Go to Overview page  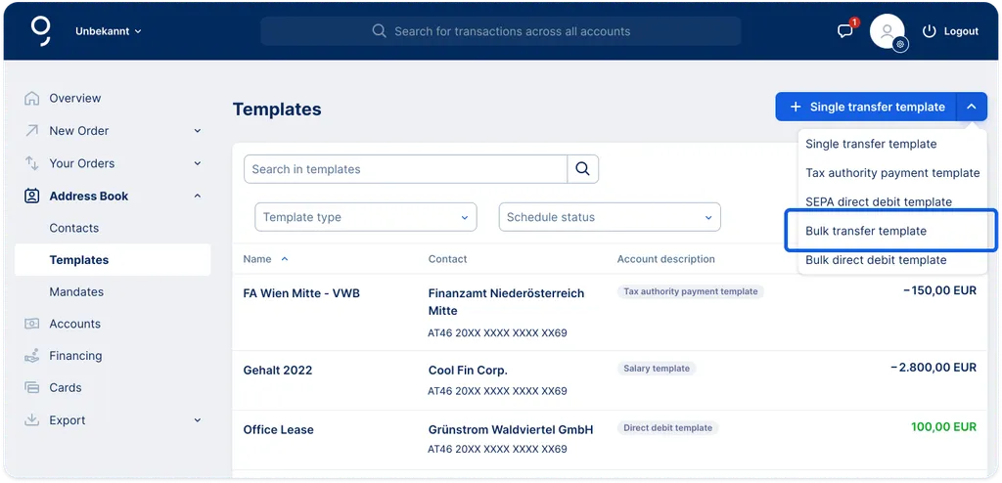(74, 99)
